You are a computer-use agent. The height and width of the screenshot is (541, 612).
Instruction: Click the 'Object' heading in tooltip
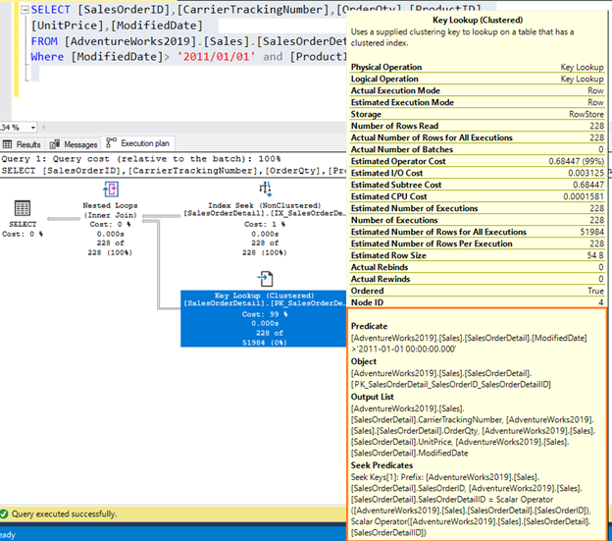tap(363, 361)
